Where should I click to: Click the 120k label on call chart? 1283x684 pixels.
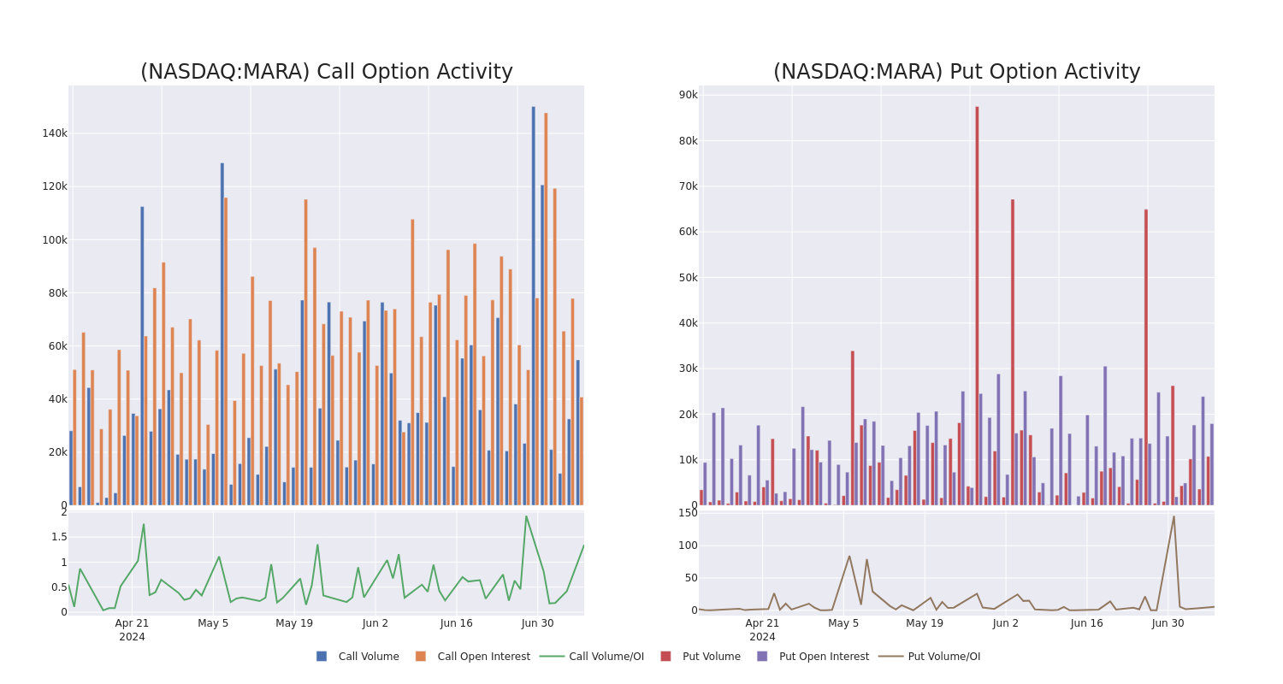pyautogui.click(x=55, y=186)
